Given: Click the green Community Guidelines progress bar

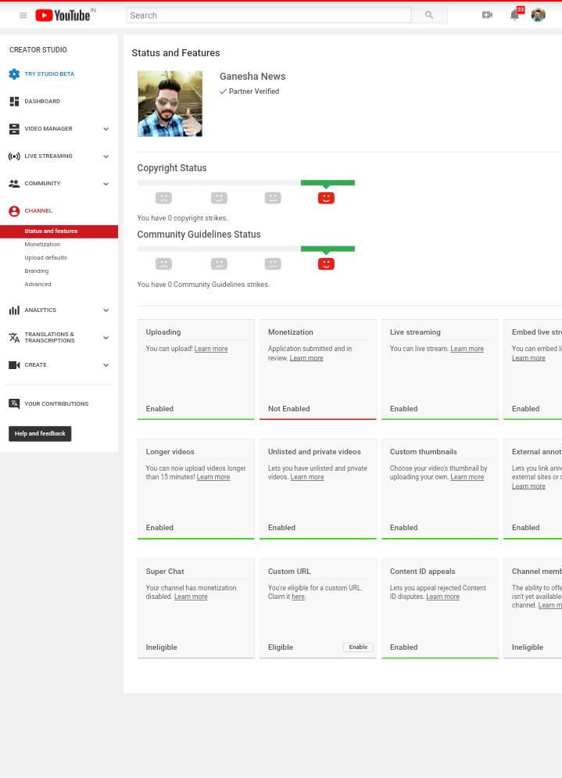Looking at the screenshot, I should tap(328, 249).
